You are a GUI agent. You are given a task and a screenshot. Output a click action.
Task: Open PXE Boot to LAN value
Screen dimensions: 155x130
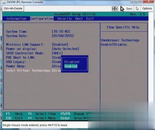[x=56, y=57]
